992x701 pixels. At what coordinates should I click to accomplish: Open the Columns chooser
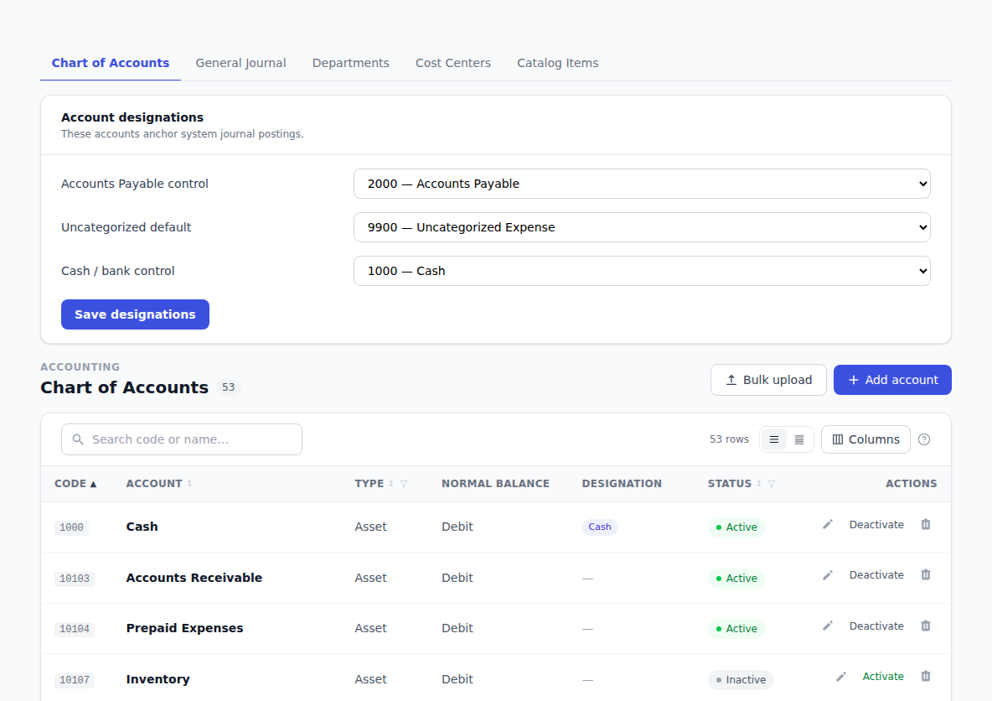[x=865, y=439]
